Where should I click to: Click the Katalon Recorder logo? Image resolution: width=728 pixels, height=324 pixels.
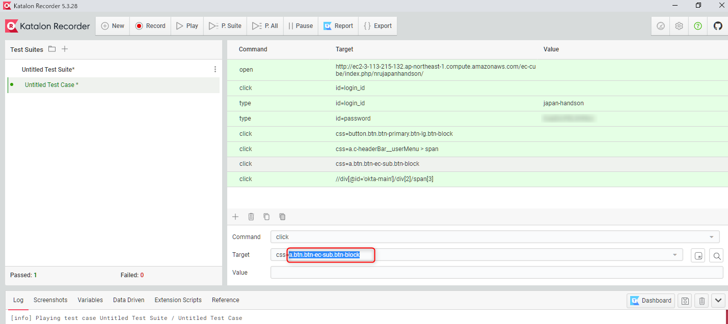point(47,26)
